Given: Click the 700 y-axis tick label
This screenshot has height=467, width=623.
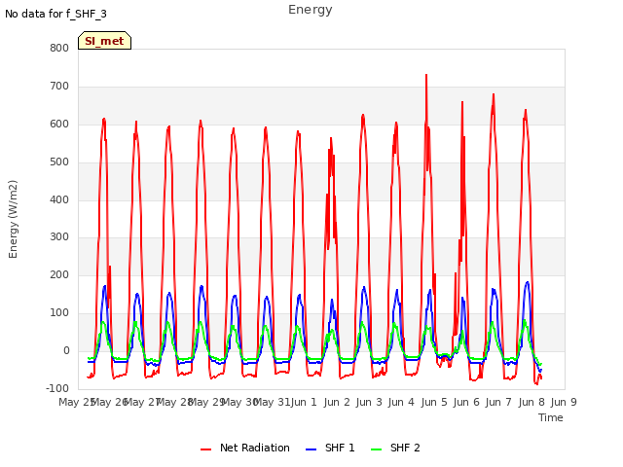Looking at the screenshot, I should click(59, 87).
